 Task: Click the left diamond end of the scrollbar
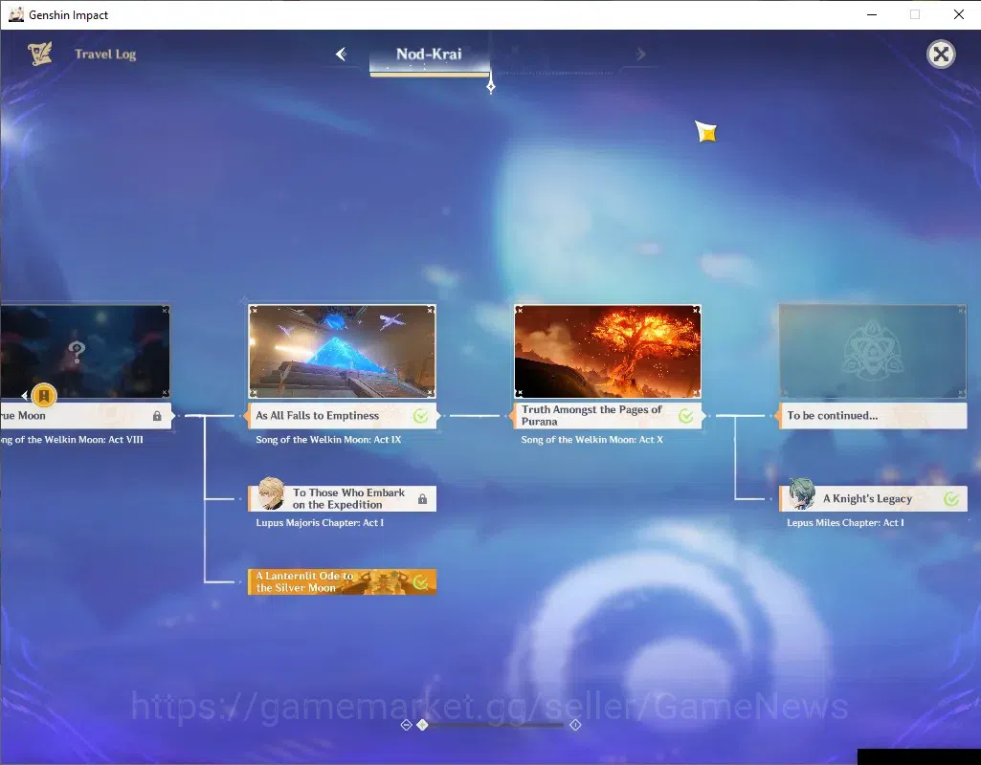pyautogui.click(x=406, y=725)
